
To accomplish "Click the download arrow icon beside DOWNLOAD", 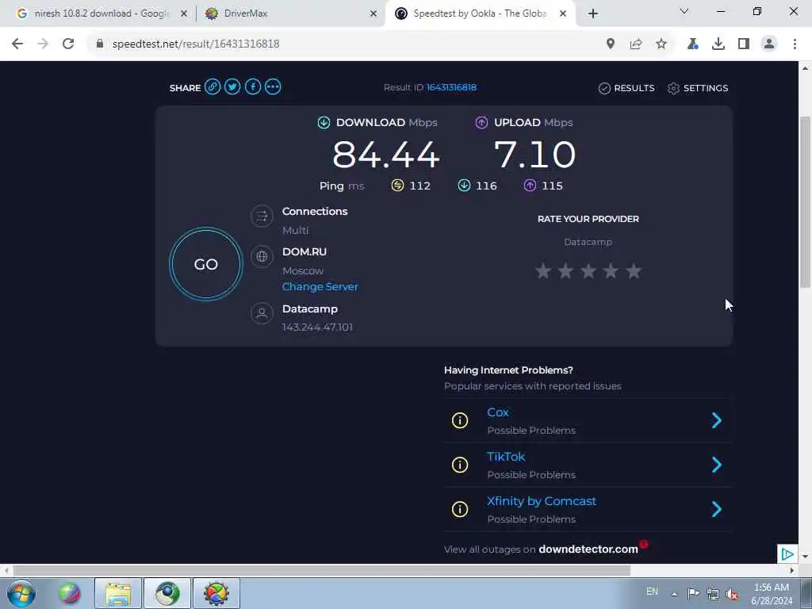I will coord(324,123).
